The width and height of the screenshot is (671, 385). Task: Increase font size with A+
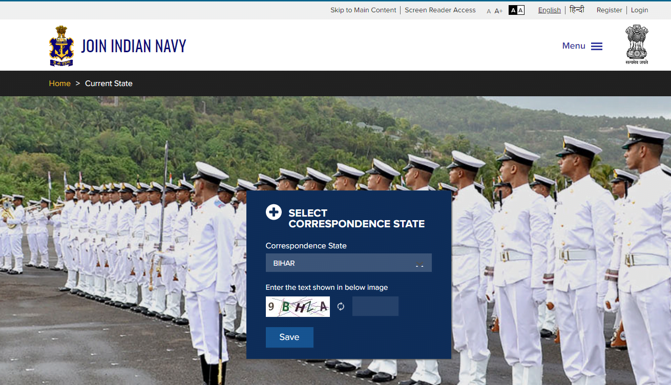[498, 11]
